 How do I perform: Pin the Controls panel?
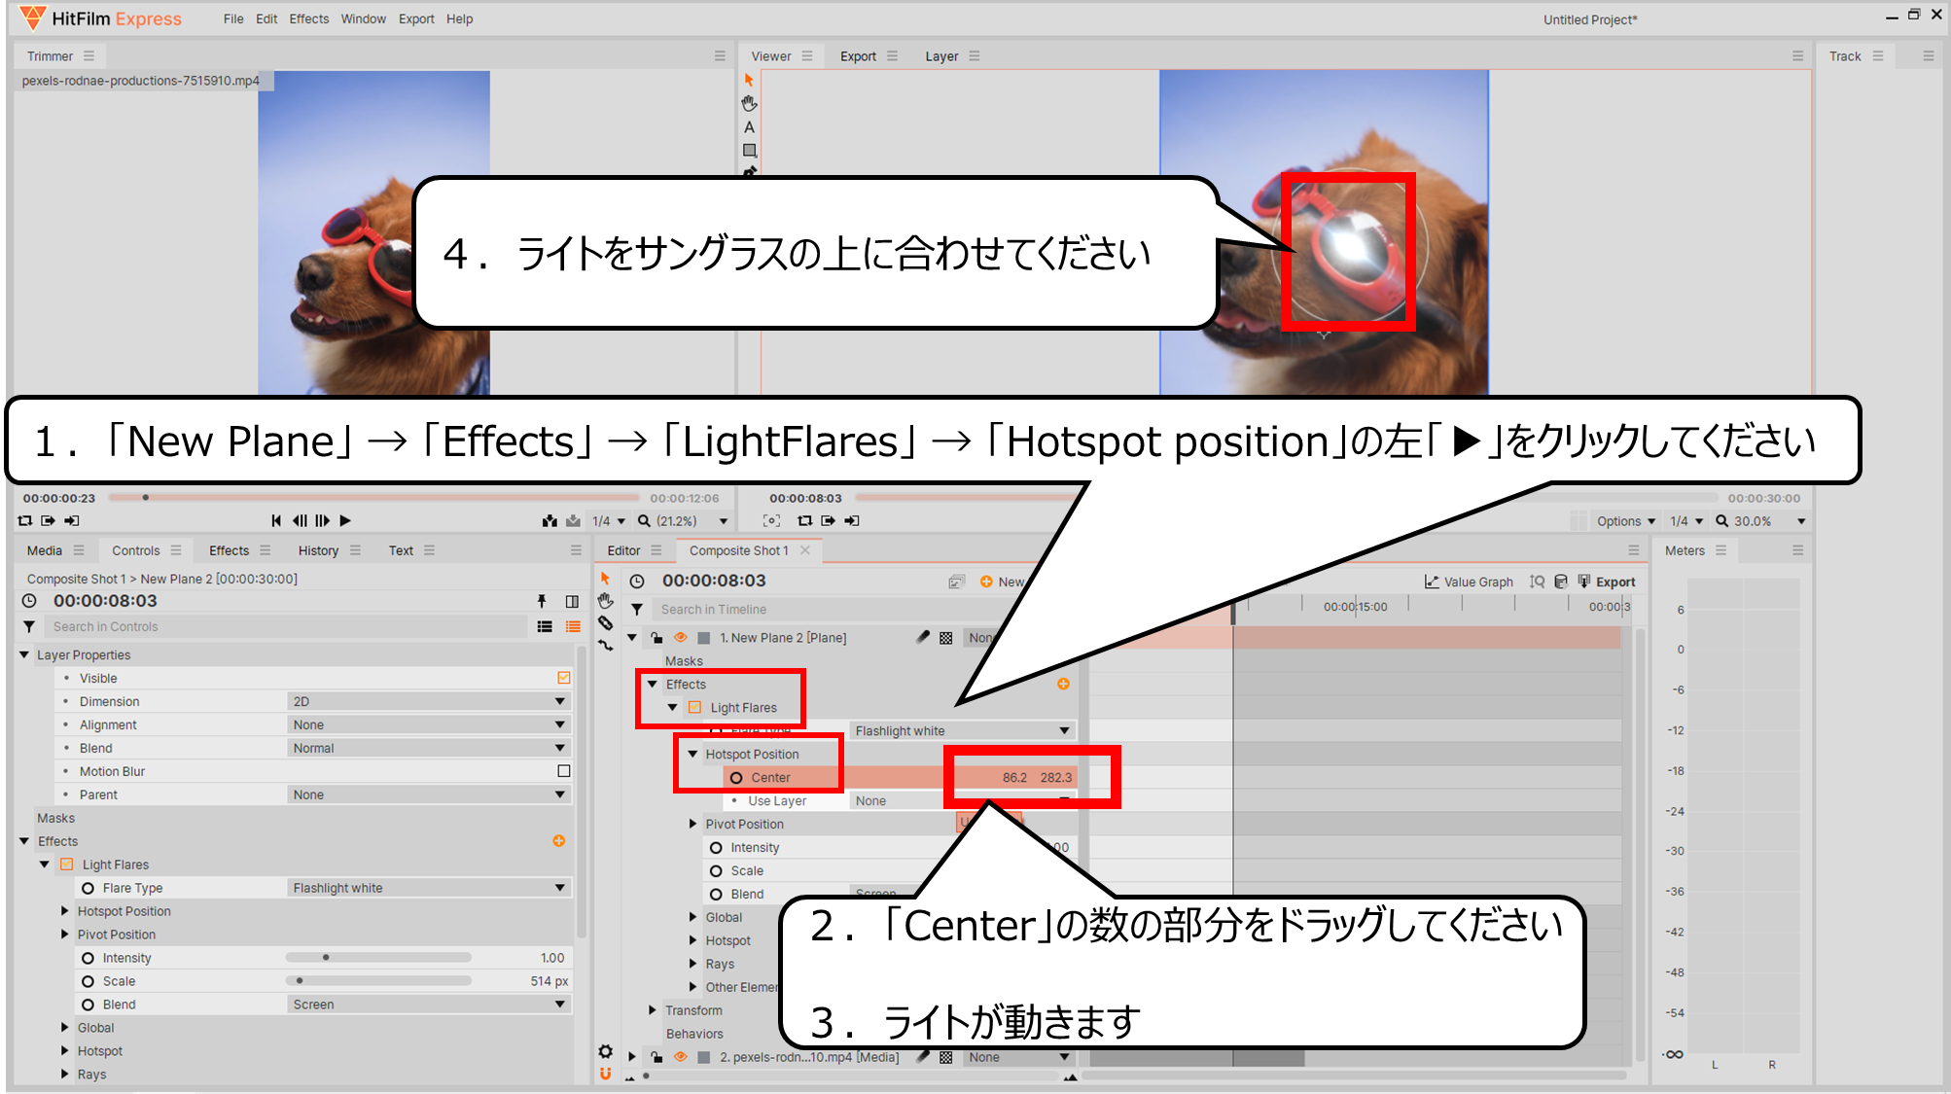542,602
